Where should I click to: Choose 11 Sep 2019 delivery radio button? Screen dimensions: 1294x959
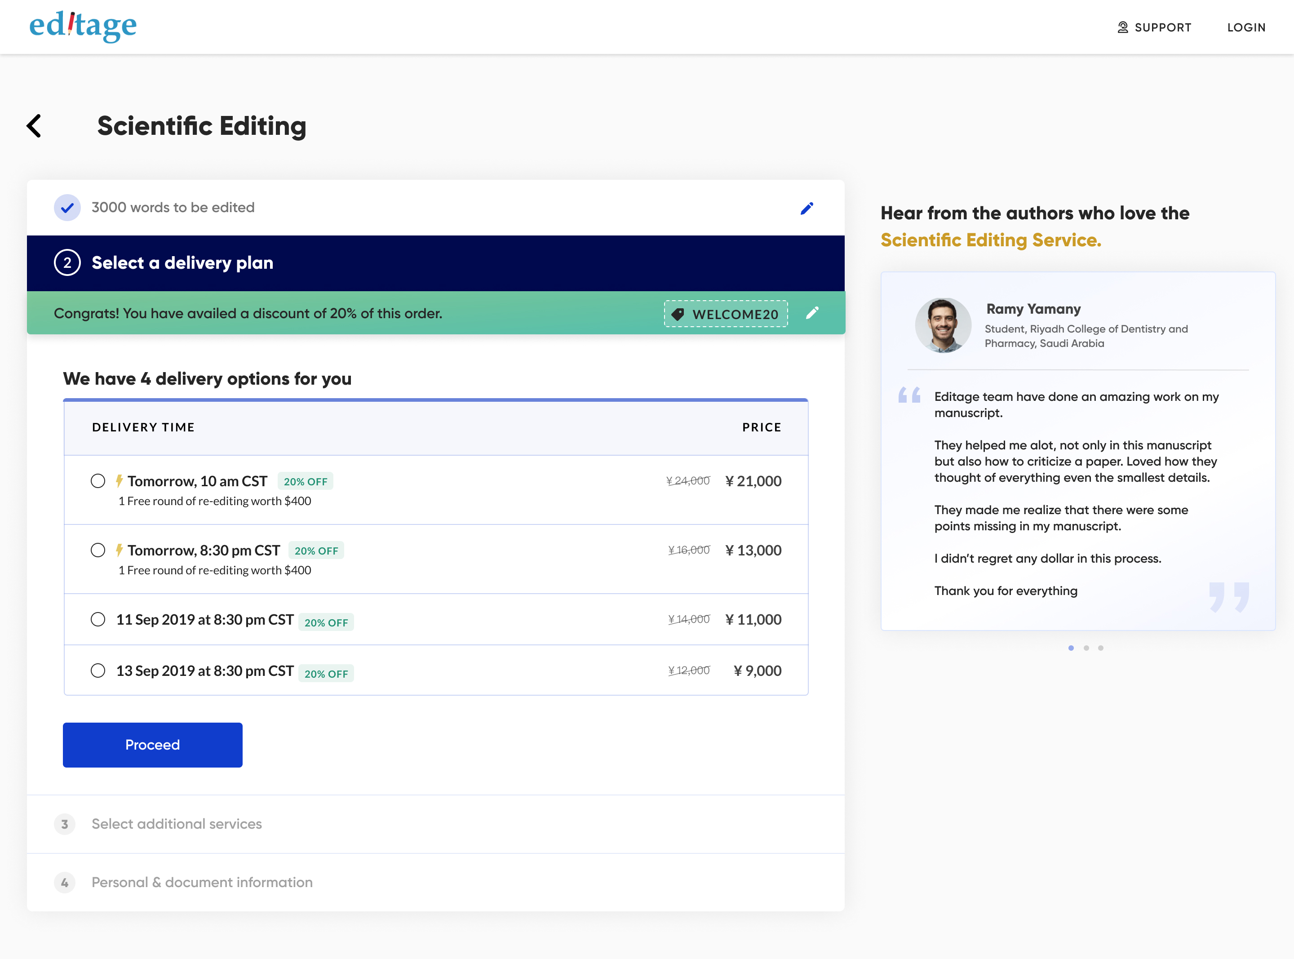click(x=98, y=619)
